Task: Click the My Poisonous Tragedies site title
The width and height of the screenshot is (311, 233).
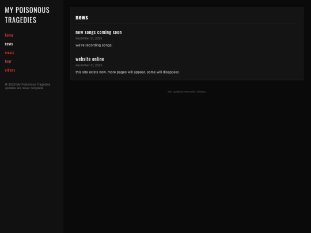Action: (27, 15)
